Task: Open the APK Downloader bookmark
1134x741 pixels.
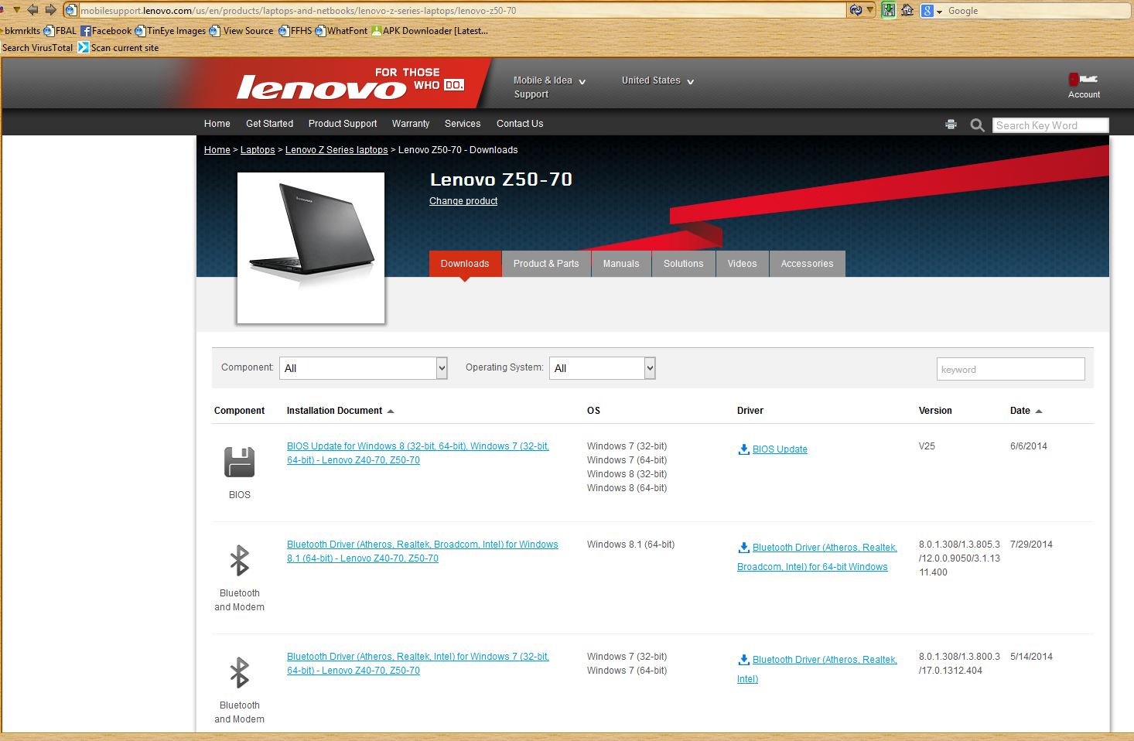Action: pos(429,31)
